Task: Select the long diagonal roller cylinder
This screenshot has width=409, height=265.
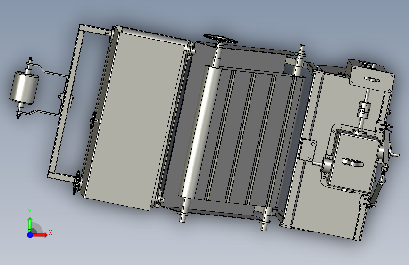Action: (200, 132)
